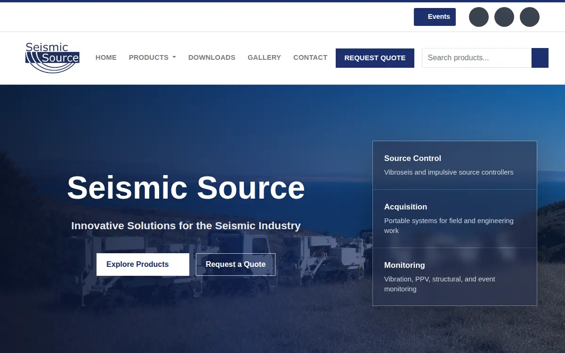Click the Seismic Source logo
The image size is (565, 353).
point(52,58)
